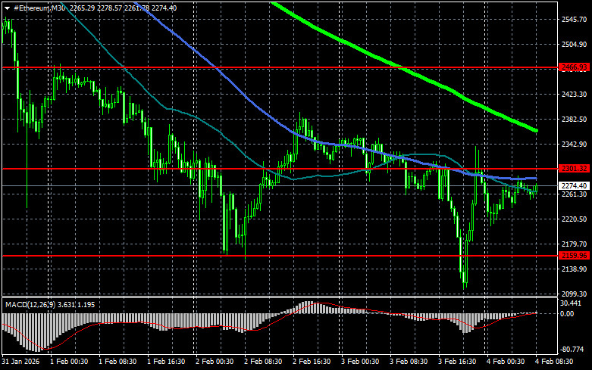The width and height of the screenshot is (592, 370).
Task: Click the 2382.50 price axis label
Action: coord(575,119)
